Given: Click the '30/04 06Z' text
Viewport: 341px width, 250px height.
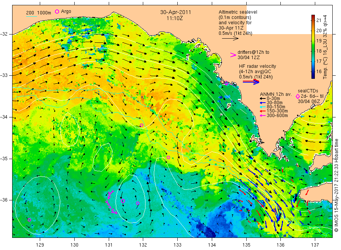Looking at the screenshot, I should coord(308,102).
